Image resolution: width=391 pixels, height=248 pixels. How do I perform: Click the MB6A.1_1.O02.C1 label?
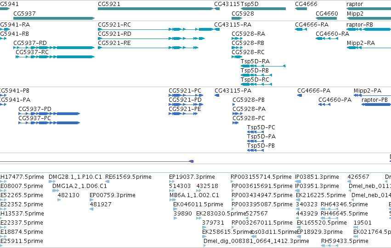194,195
